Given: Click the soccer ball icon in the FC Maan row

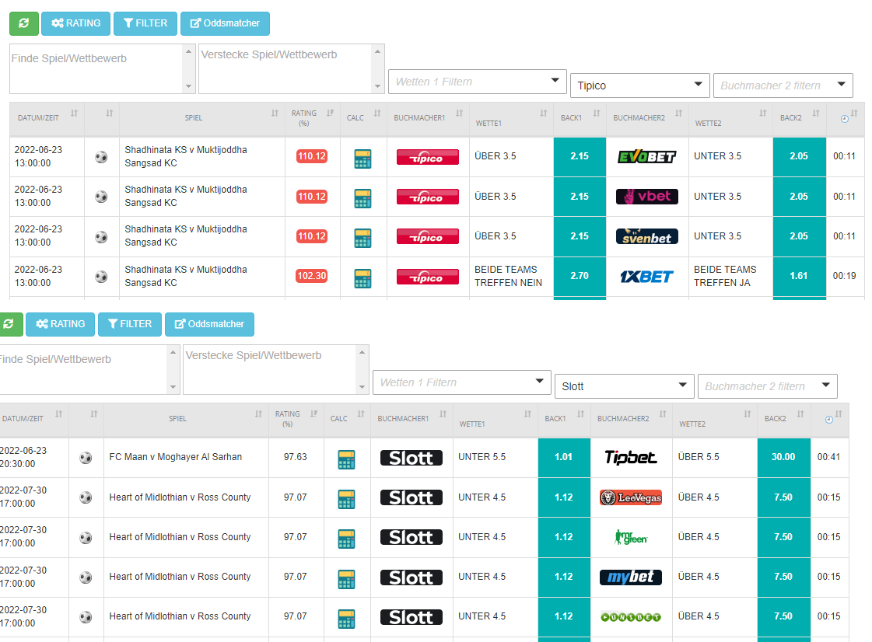Looking at the screenshot, I should click(86, 458).
